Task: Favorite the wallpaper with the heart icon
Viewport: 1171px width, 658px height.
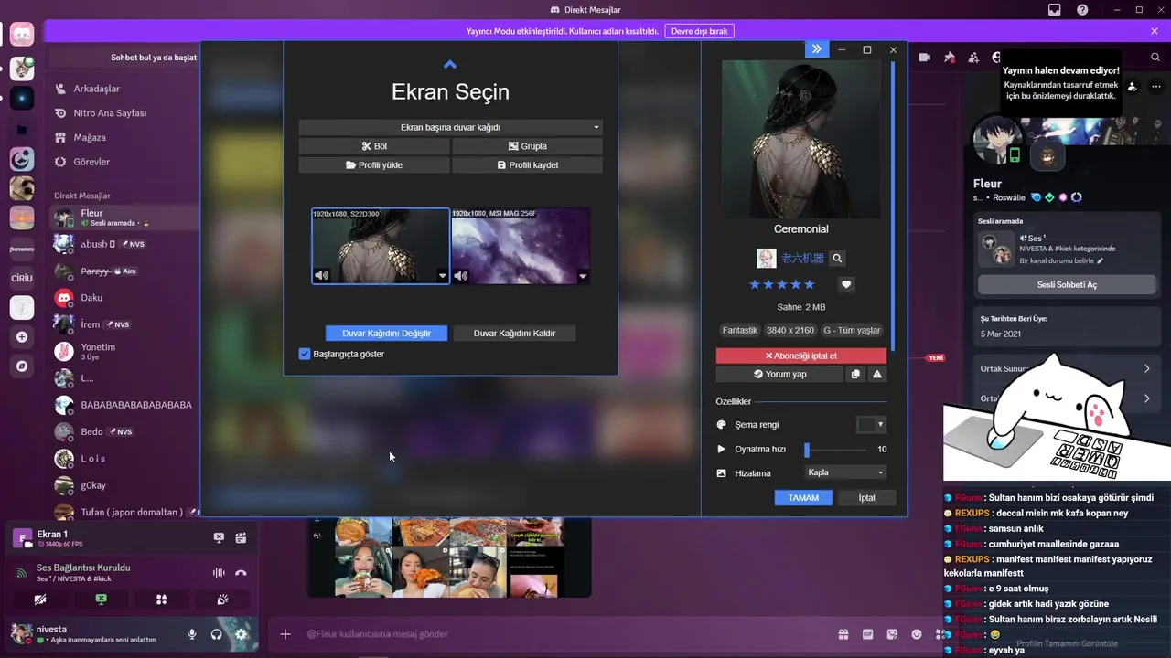Action: [x=846, y=285]
